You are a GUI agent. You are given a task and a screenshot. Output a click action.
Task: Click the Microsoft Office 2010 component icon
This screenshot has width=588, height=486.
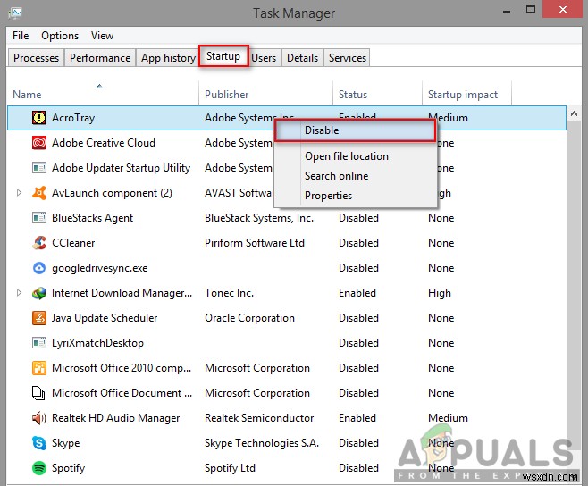tap(39, 368)
